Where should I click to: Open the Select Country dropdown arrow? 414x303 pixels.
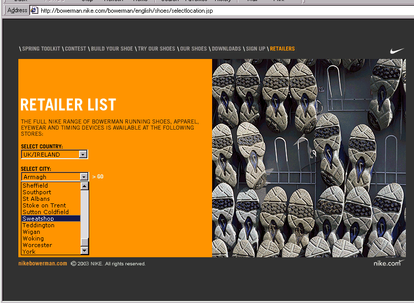[83, 154]
